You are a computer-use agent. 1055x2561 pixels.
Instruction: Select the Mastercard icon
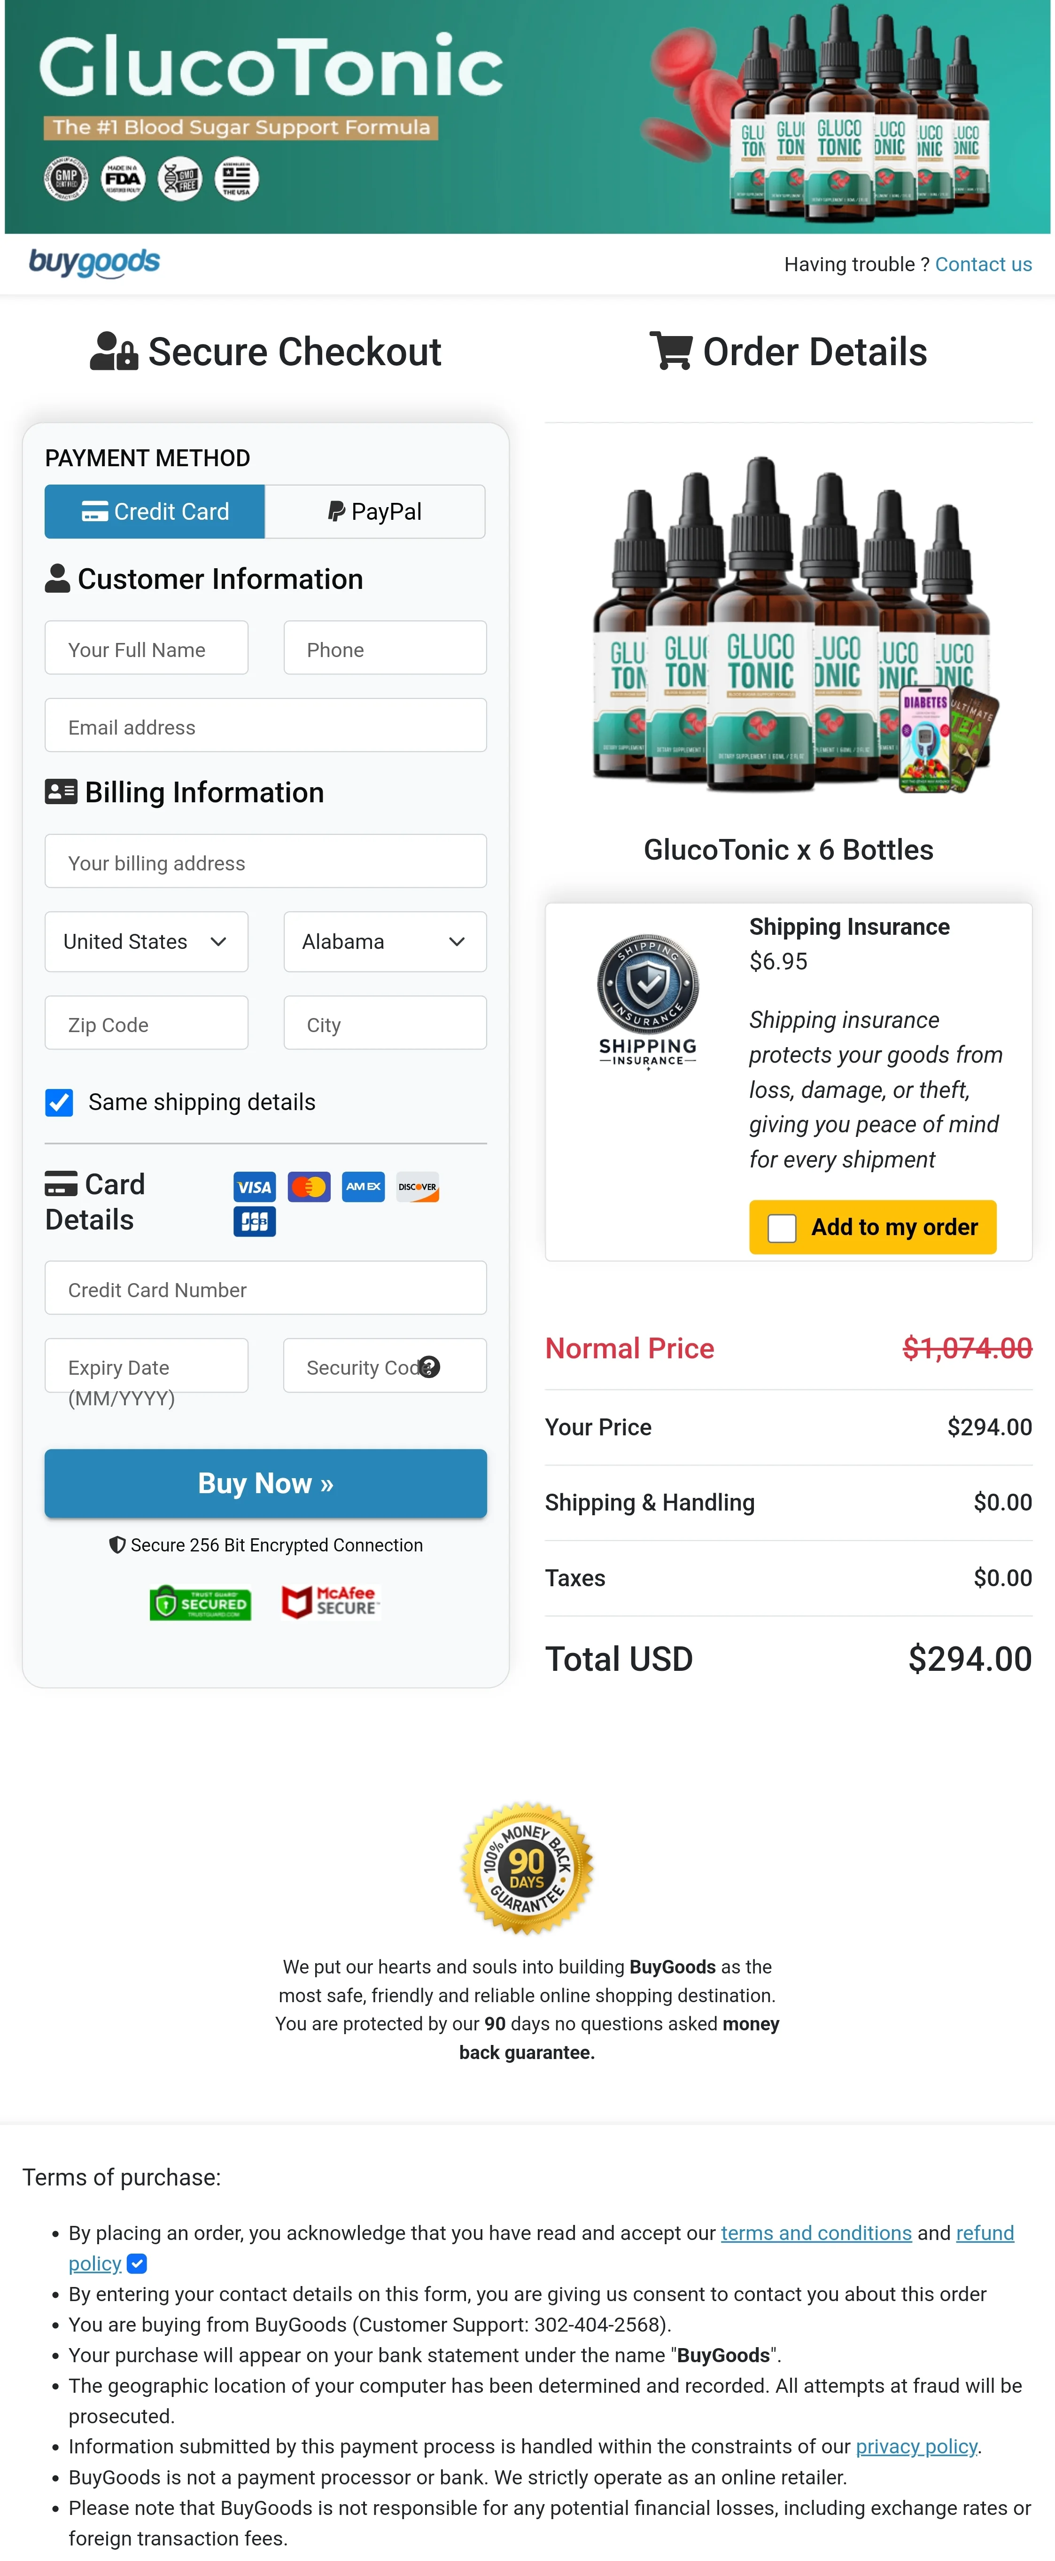pyautogui.click(x=308, y=1186)
